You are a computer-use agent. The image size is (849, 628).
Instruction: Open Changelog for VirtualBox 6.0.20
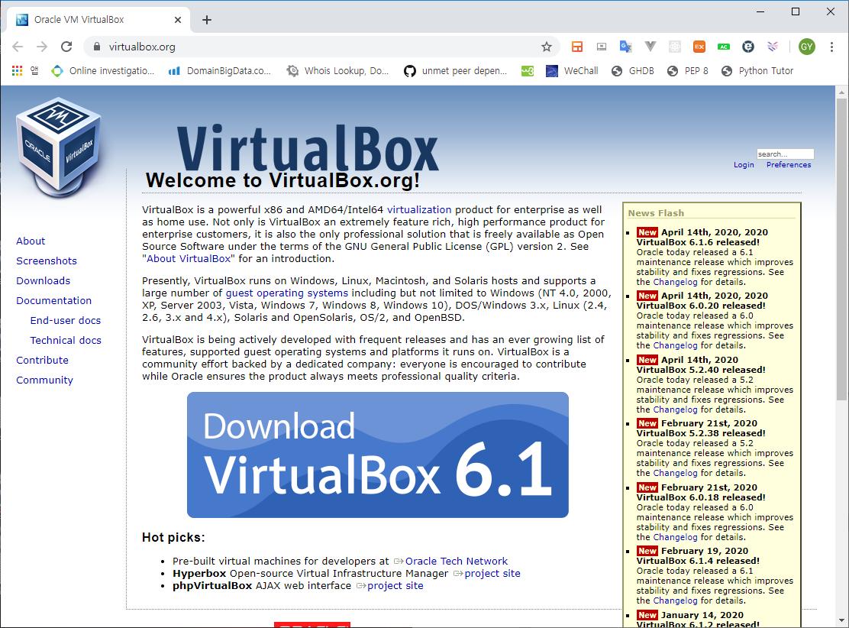coord(675,345)
